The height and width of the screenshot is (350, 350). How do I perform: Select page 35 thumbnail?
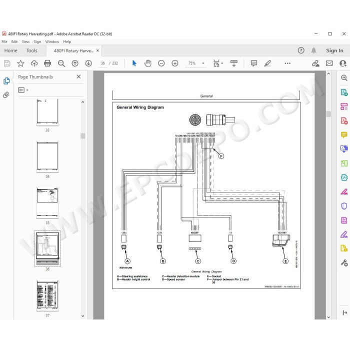point(47,202)
